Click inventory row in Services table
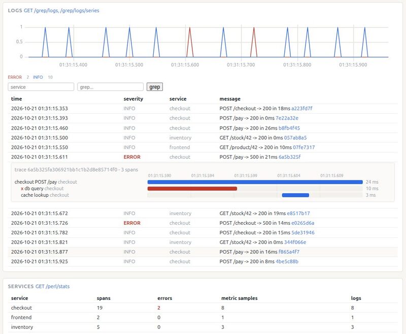 202,327
